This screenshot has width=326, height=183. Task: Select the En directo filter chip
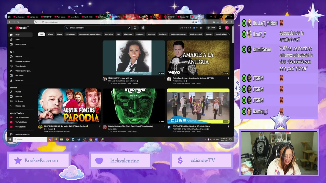pyautogui.click(x=163, y=34)
